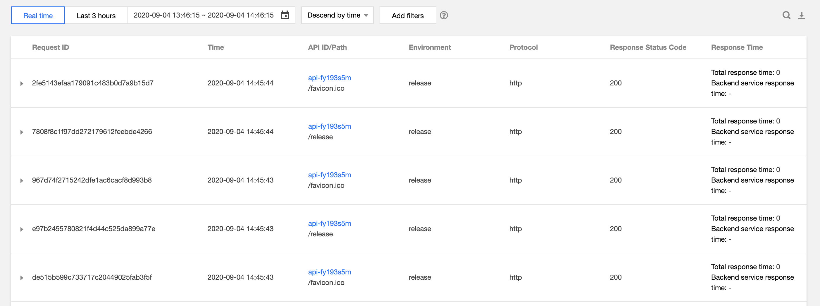The image size is (820, 306).
Task: Click the download logs icon
Action: click(x=801, y=15)
